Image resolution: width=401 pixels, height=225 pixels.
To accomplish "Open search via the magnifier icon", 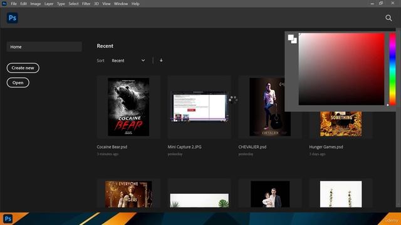I will pos(388,18).
